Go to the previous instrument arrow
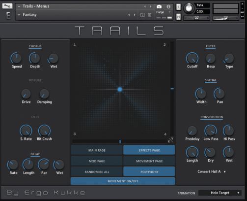The image size is (247, 201). tap(145, 6)
